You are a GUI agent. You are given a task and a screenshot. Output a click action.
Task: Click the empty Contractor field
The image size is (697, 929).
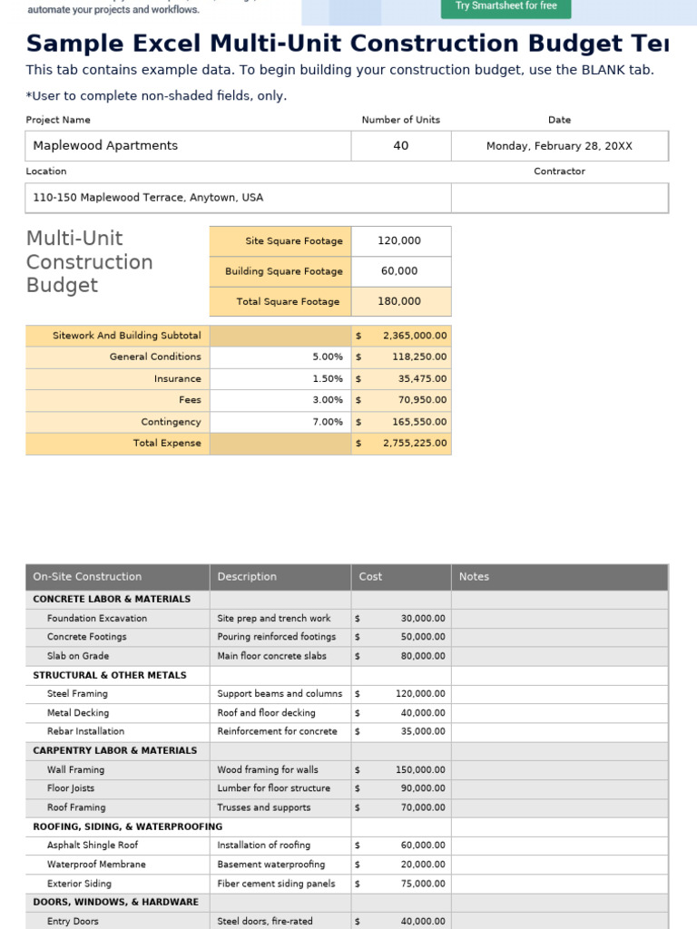click(x=559, y=198)
